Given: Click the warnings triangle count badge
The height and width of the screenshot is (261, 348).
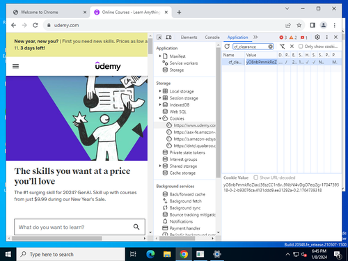Looking at the screenshot, I should (293, 38).
